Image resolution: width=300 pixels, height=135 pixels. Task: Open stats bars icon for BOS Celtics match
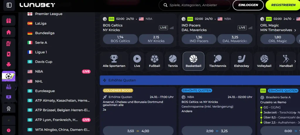pos(172,28)
